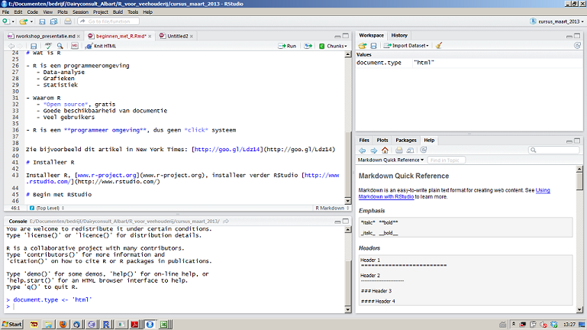Click the Knit HTML button

point(101,46)
